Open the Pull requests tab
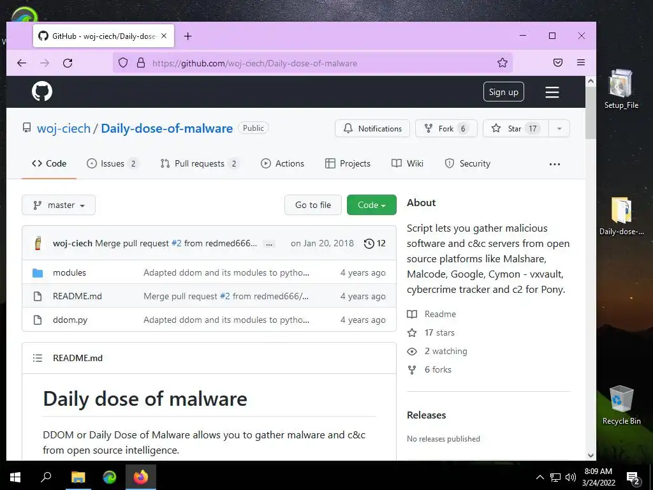653x490 pixels. click(200, 164)
